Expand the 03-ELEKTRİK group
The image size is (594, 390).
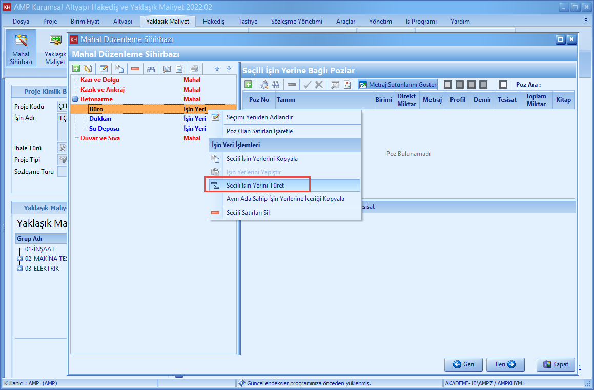click(20, 269)
